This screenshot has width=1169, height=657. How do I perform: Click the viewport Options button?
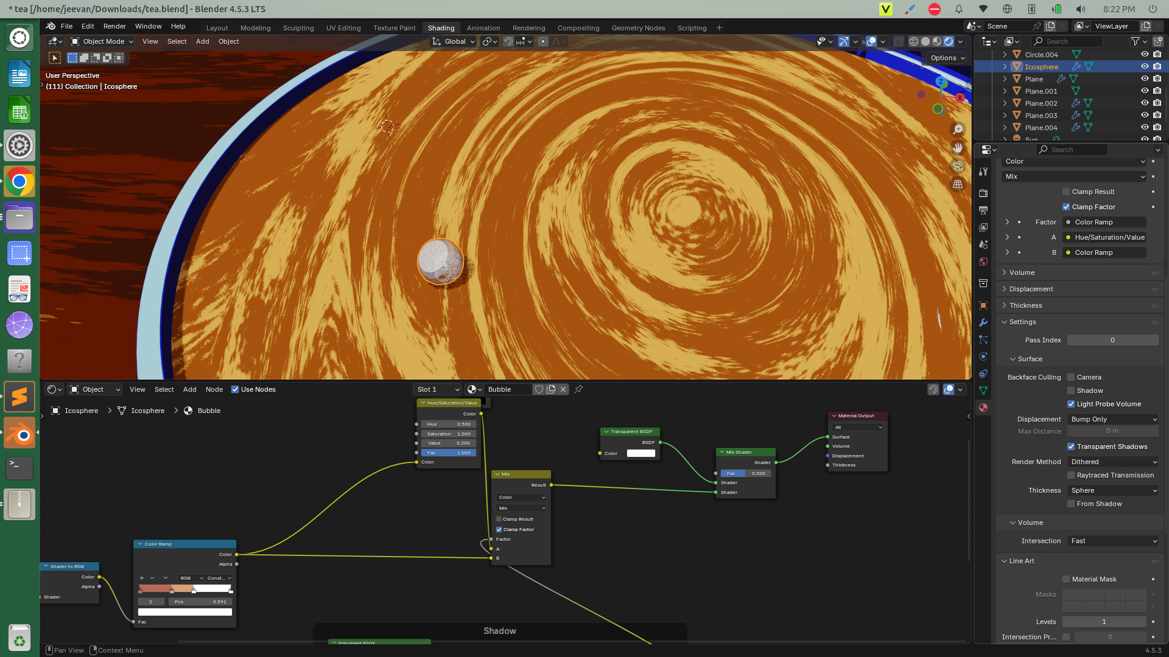[x=947, y=58]
